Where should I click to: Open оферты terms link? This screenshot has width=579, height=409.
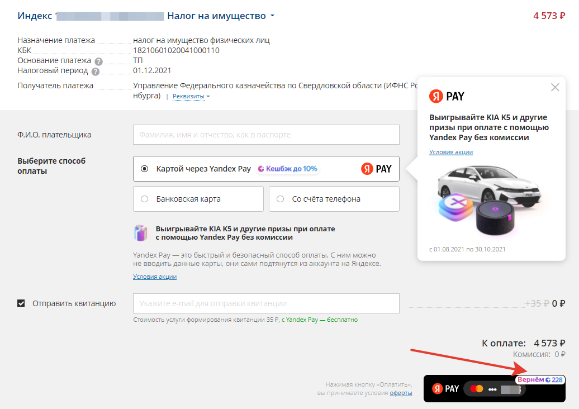coord(401,393)
